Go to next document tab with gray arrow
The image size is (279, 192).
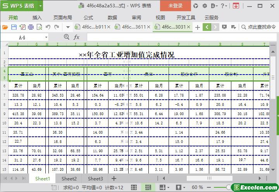point(215,27)
